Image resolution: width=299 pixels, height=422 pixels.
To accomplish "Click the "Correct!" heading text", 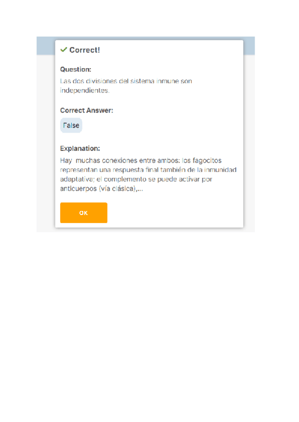I will 85,50.
